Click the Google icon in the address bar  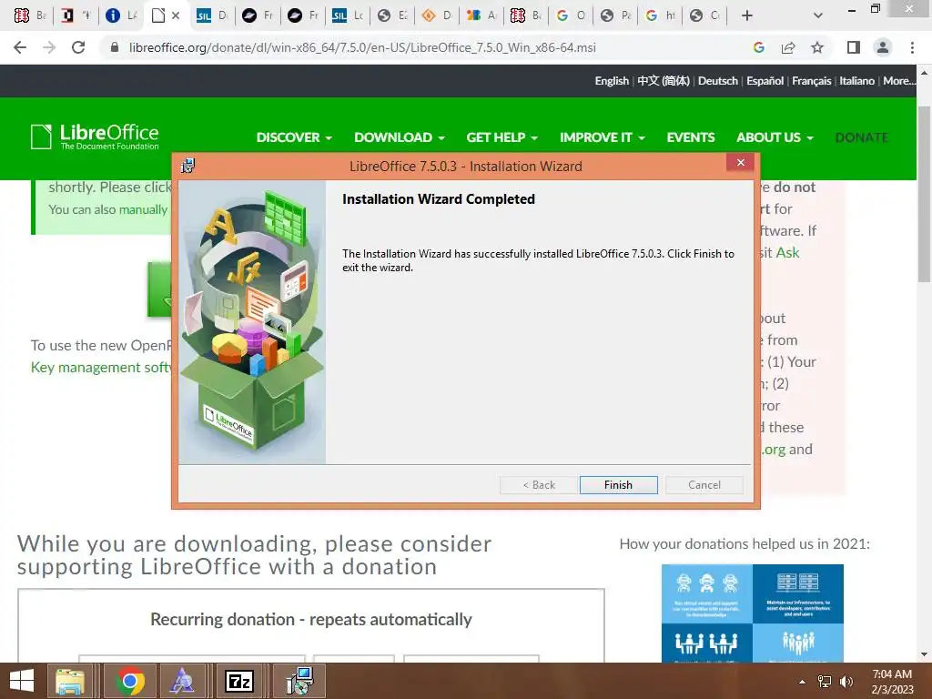tap(758, 47)
